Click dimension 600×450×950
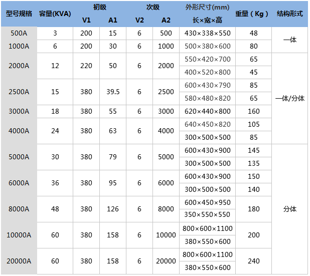The width and height of the screenshot is (310, 276). [207, 202]
